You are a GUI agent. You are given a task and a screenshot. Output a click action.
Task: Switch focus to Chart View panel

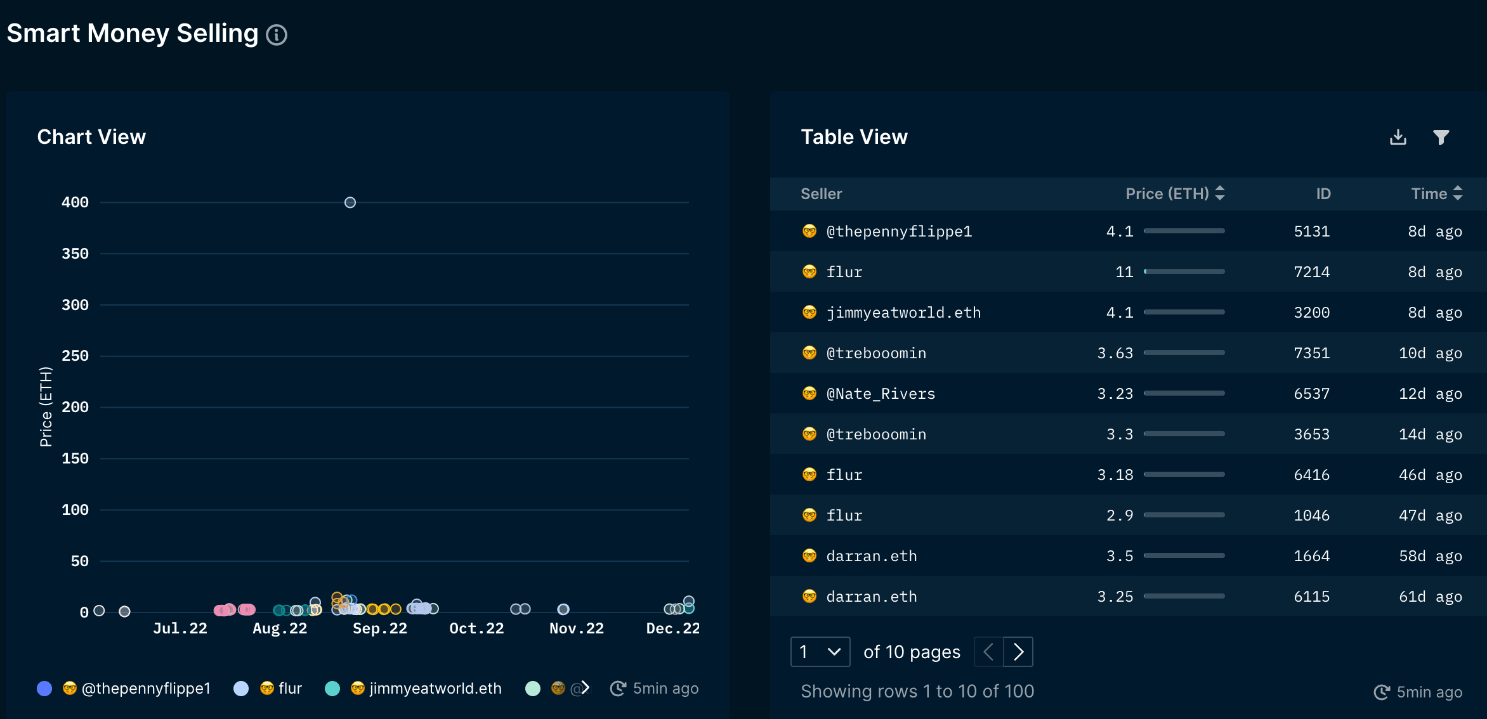pyautogui.click(x=92, y=137)
